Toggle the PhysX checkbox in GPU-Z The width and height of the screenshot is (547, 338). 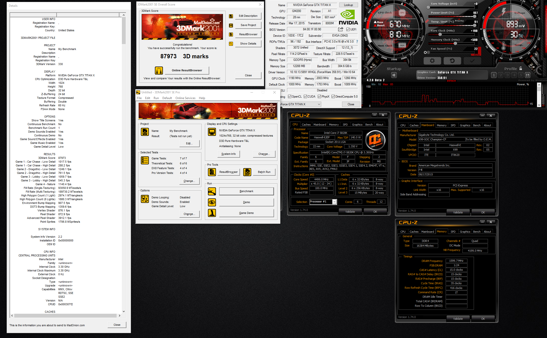coord(320,97)
